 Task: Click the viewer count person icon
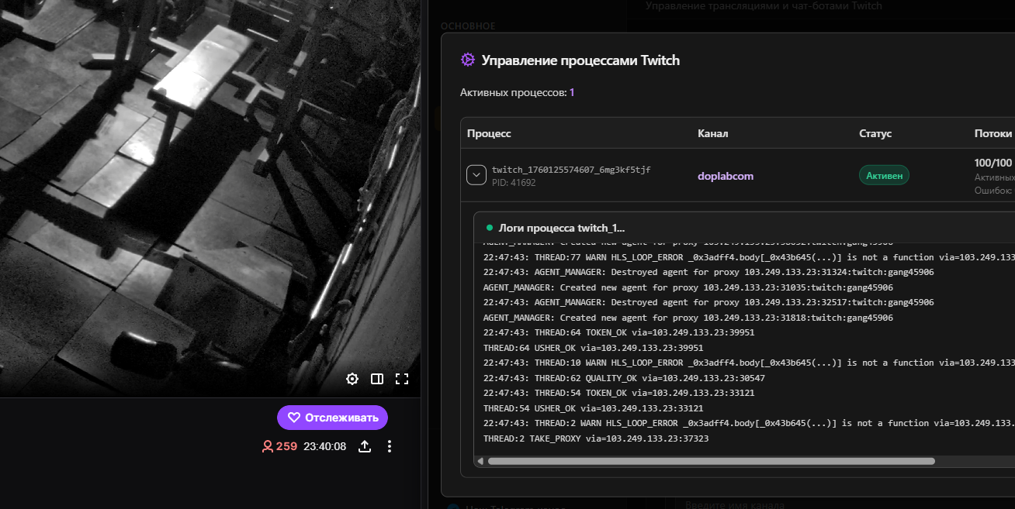(268, 446)
